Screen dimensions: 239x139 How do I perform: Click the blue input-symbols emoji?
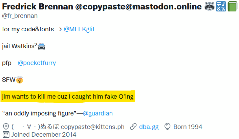coord(221,6)
